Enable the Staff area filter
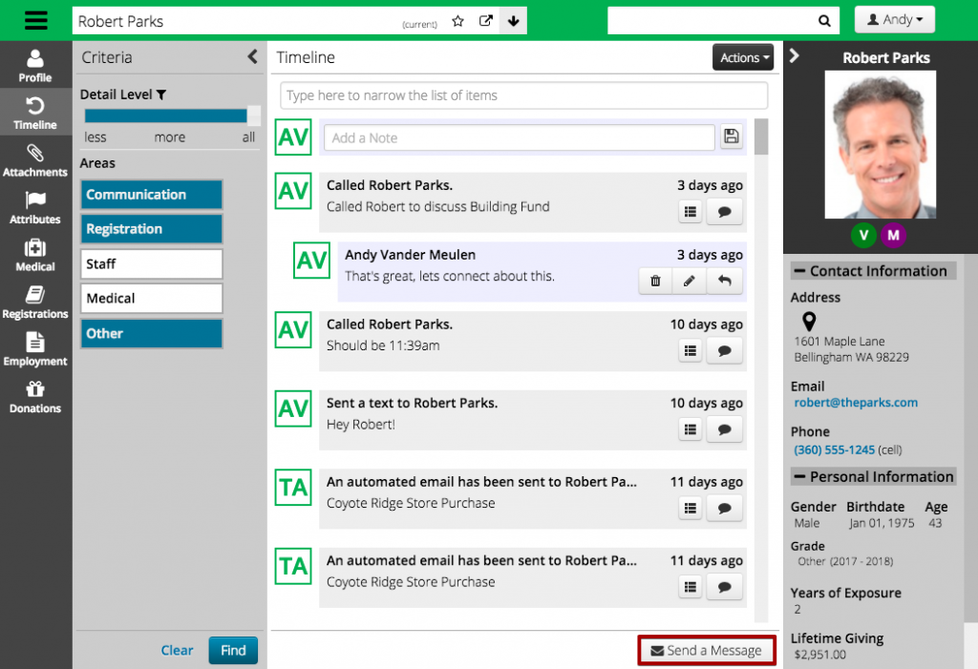The image size is (978, 669). pyautogui.click(x=151, y=264)
